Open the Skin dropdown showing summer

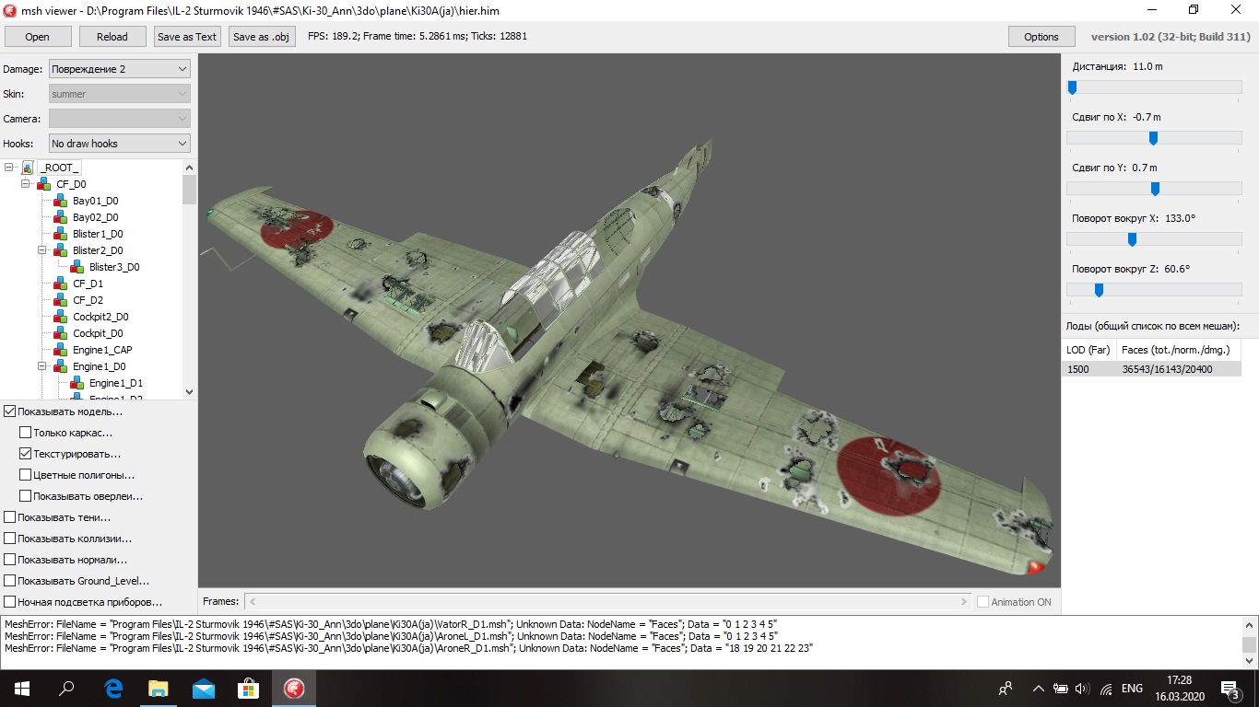119,94
